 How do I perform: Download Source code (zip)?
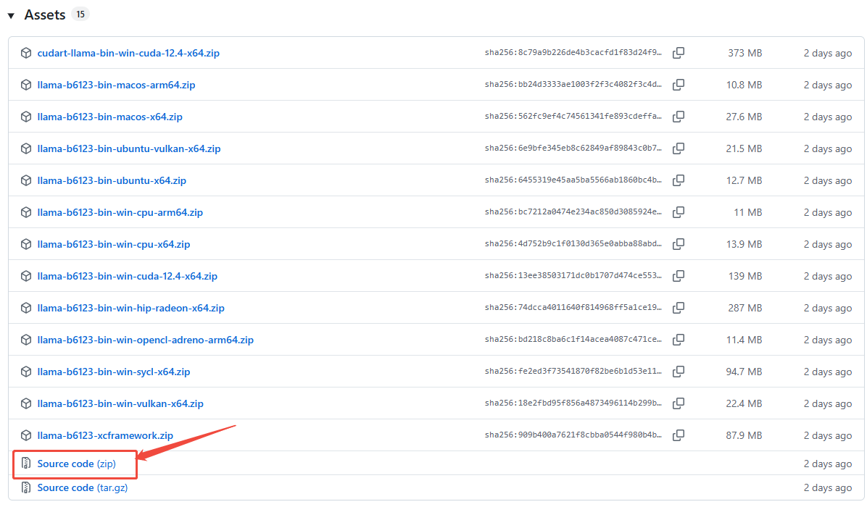(x=76, y=464)
